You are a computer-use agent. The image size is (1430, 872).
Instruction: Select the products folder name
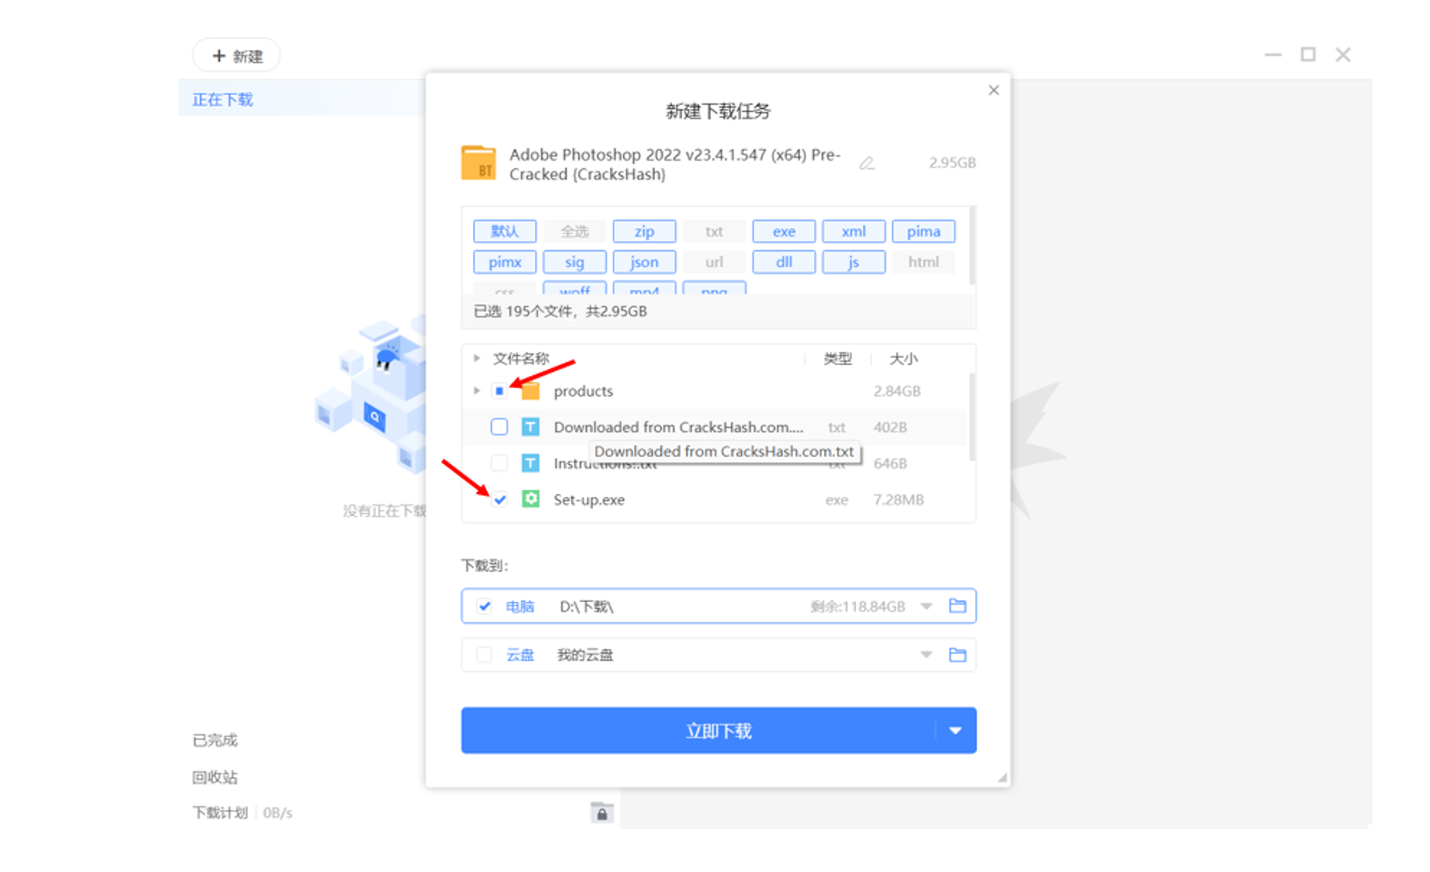583,391
